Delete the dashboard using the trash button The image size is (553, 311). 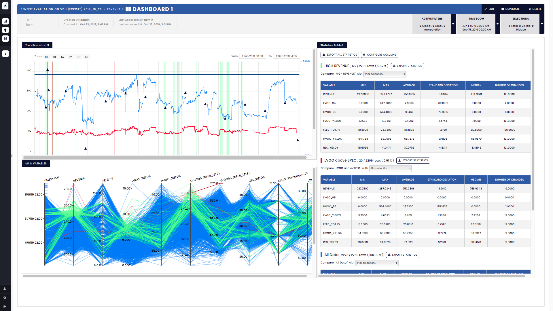(x=535, y=9)
